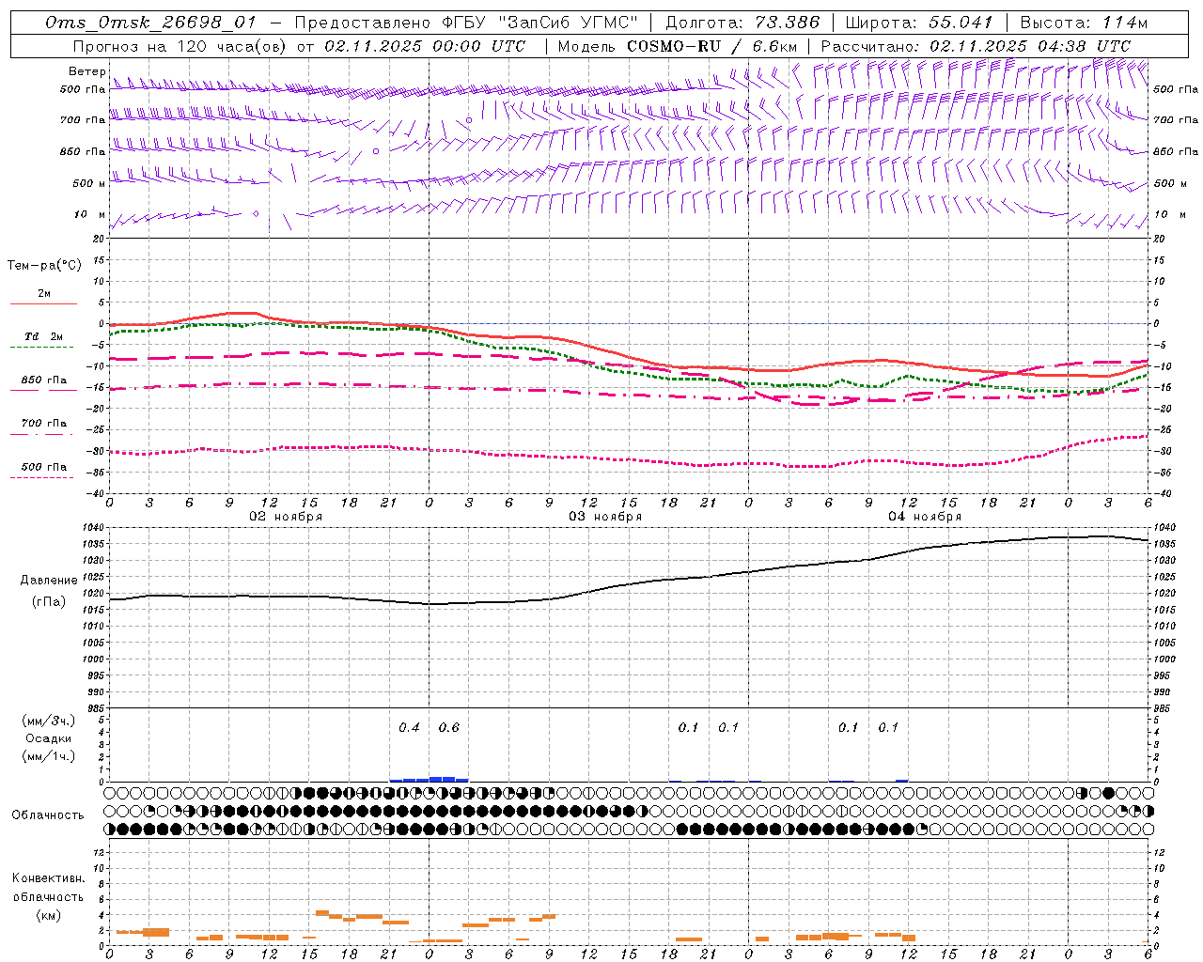Click the 0.4 precipitation amount value

(x=409, y=727)
